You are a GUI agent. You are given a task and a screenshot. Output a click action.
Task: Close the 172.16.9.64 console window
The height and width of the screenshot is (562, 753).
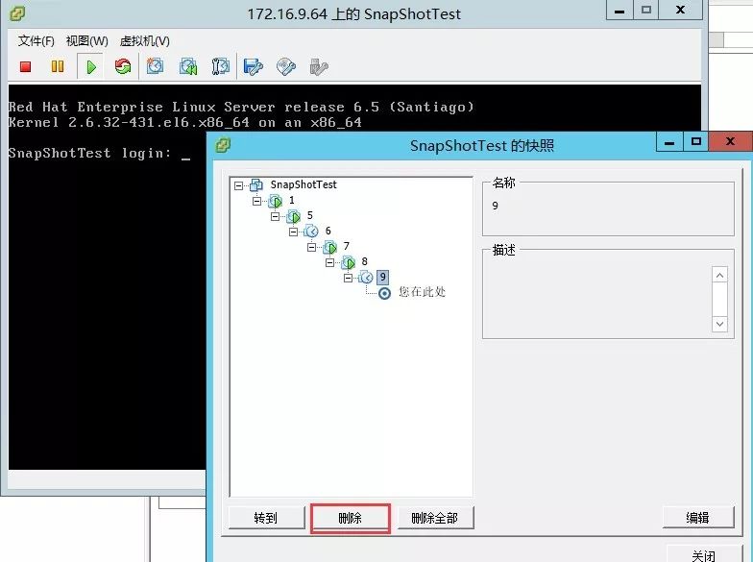[680, 10]
